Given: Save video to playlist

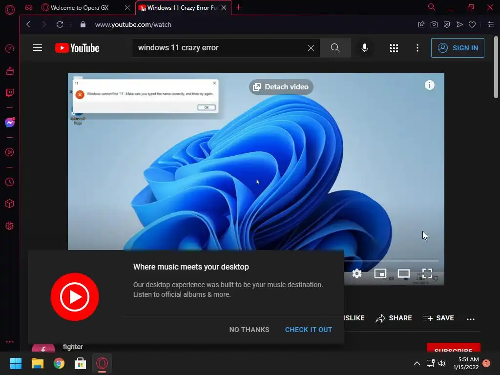Looking at the screenshot, I should point(438,318).
